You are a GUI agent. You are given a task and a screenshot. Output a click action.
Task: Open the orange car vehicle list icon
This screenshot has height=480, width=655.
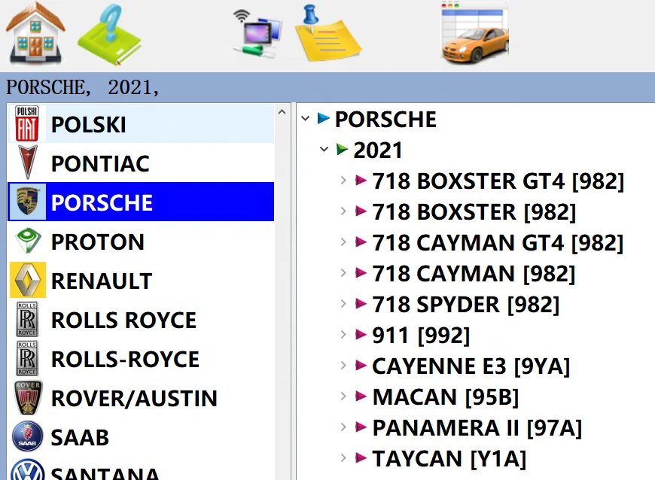[x=475, y=33]
